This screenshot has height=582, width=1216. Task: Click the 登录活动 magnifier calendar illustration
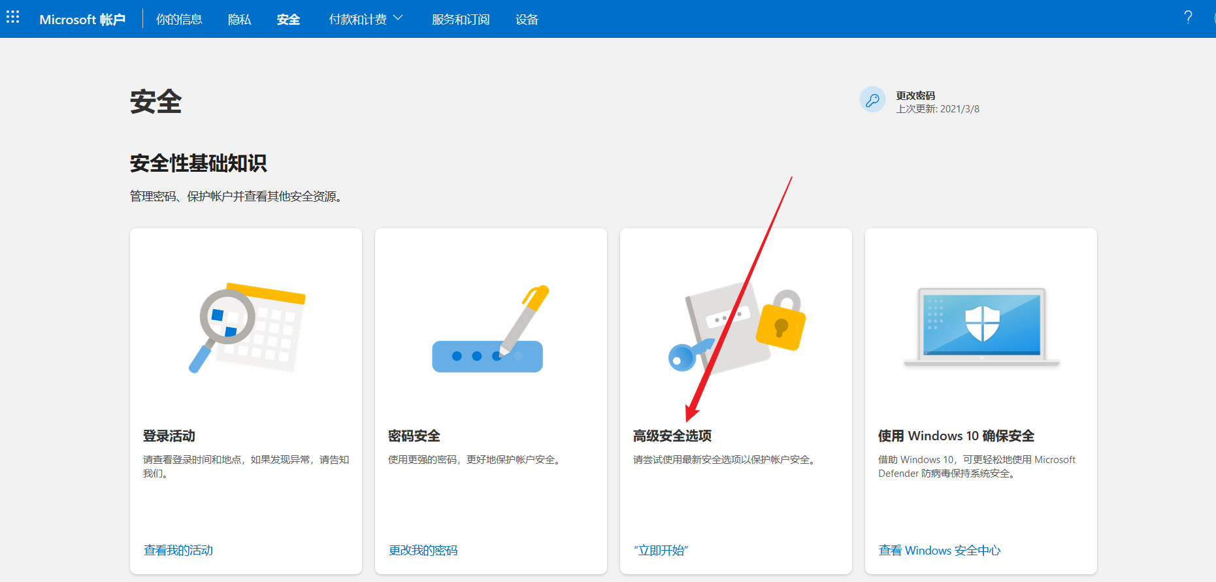247,328
